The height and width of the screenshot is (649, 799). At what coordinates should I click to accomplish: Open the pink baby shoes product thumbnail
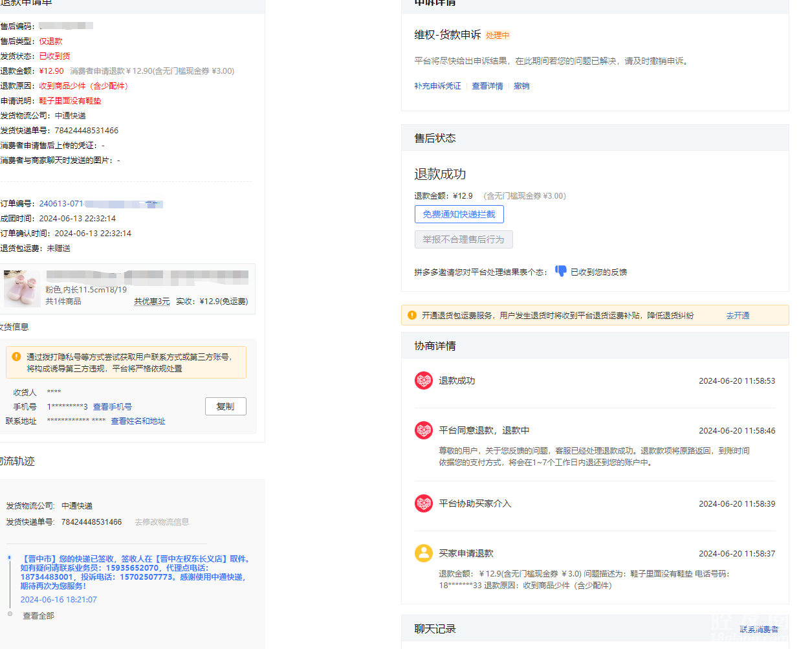click(22, 289)
